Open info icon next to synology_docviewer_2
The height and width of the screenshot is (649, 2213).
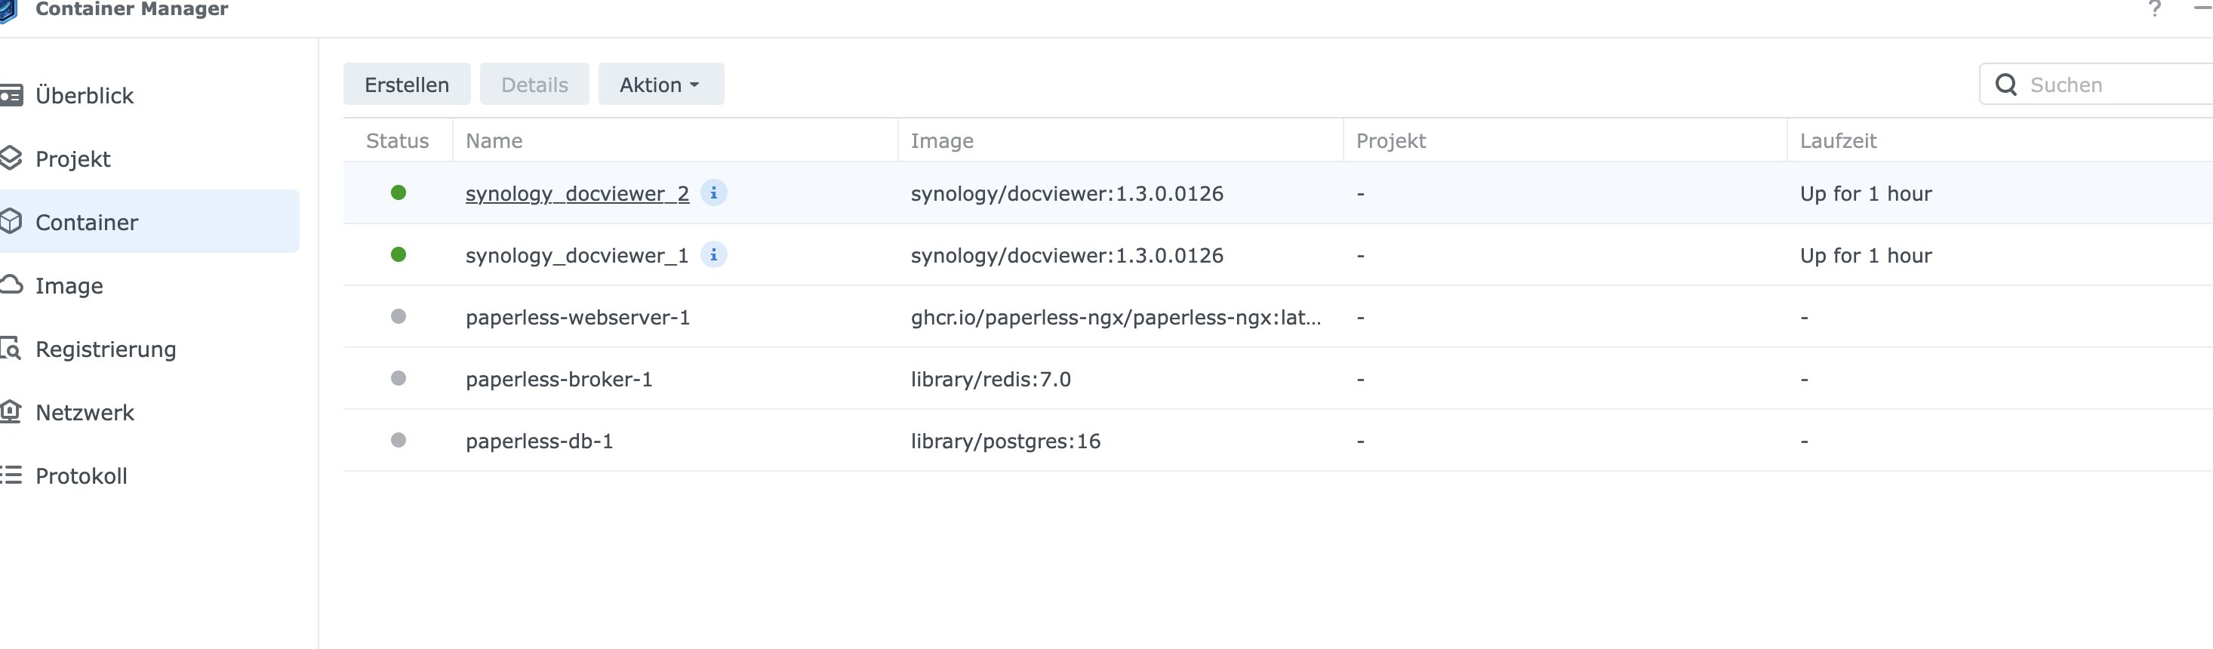tap(713, 193)
